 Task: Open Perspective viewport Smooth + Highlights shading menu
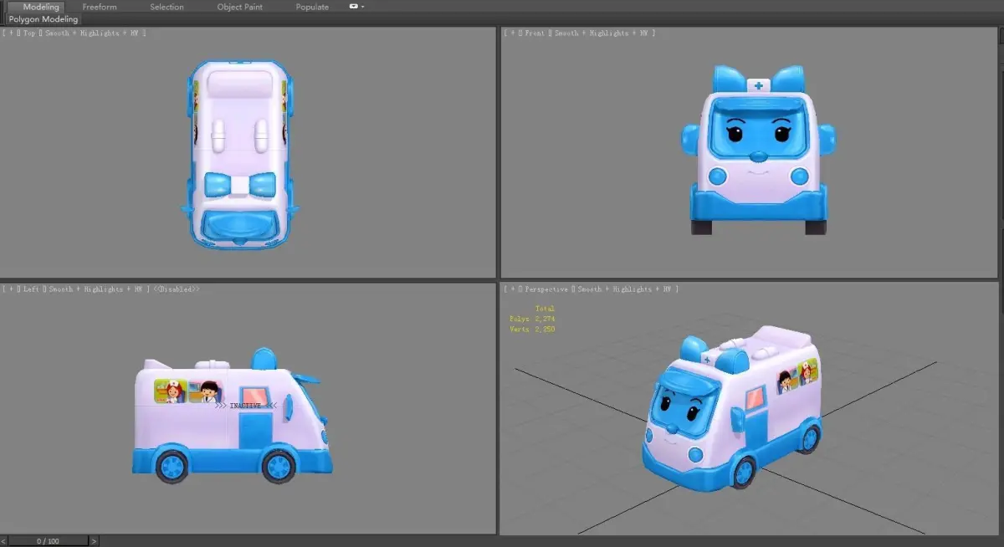click(x=627, y=289)
